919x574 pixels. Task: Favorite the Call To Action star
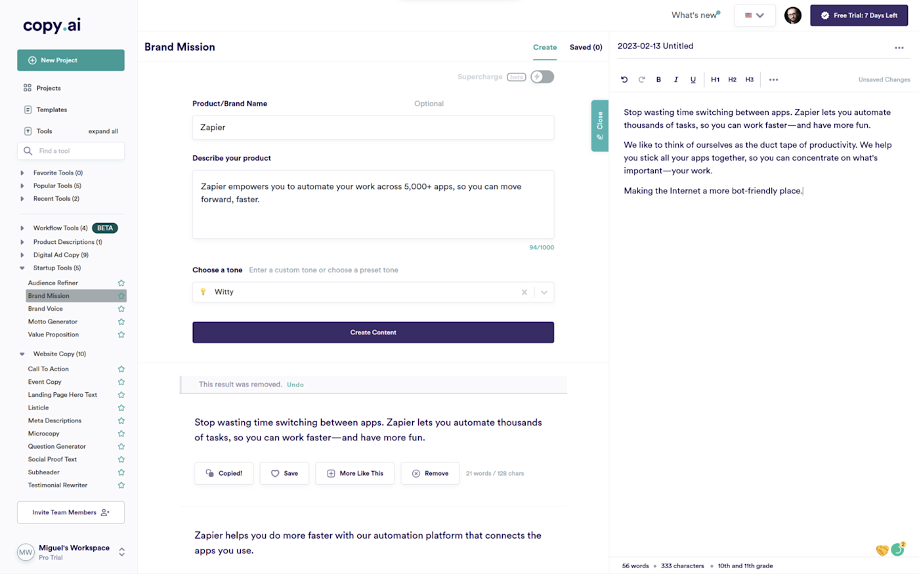[121, 369]
